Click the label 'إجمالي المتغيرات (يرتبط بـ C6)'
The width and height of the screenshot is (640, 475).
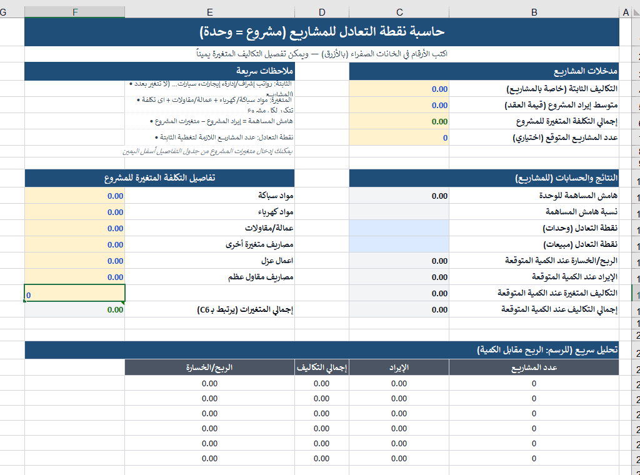click(x=245, y=309)
